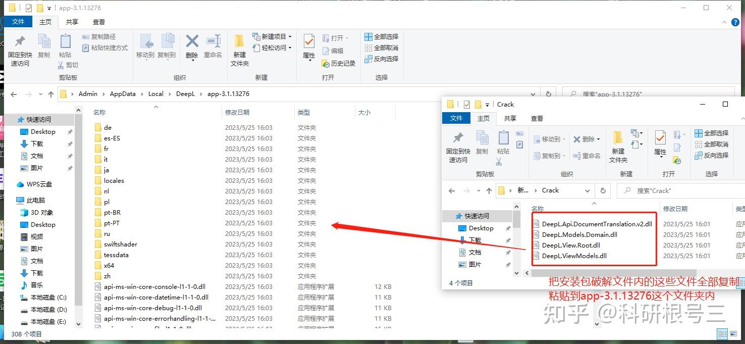Create a new folder via 新建文件夹 icon

(x=239, y=48)
